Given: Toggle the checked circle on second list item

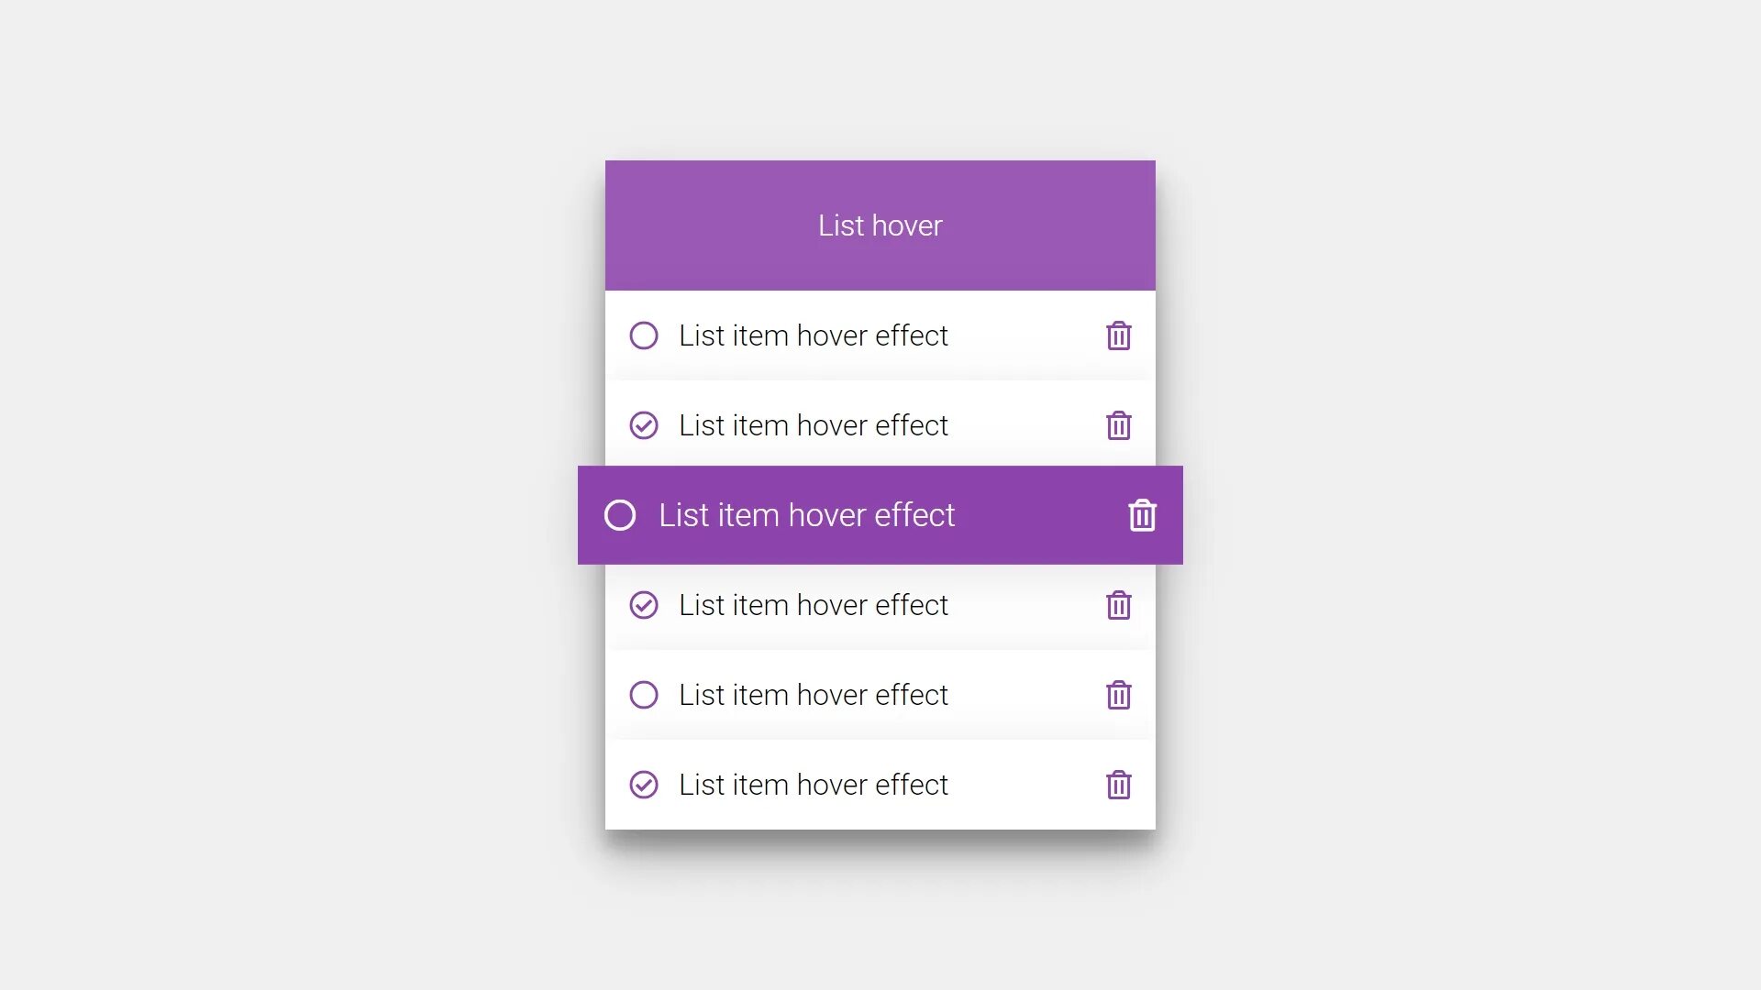Looking at the screenshot, I should 644,425.
